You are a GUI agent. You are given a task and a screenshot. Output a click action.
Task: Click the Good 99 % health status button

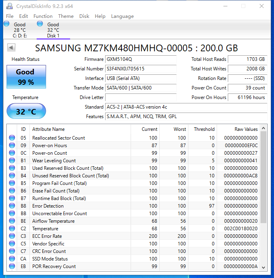pos(26,77)
